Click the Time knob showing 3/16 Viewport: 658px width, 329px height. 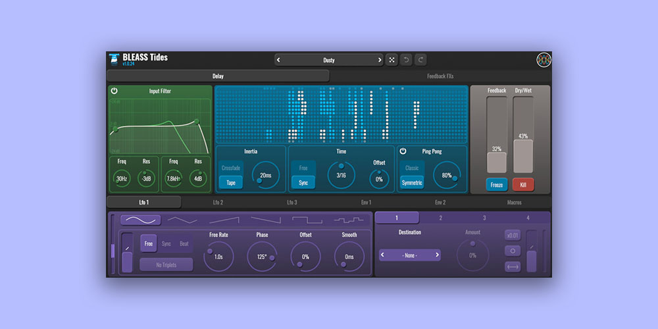[341, 175]
